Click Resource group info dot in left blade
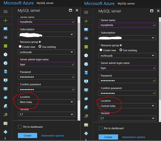161x141 pixels. [40, 42]
